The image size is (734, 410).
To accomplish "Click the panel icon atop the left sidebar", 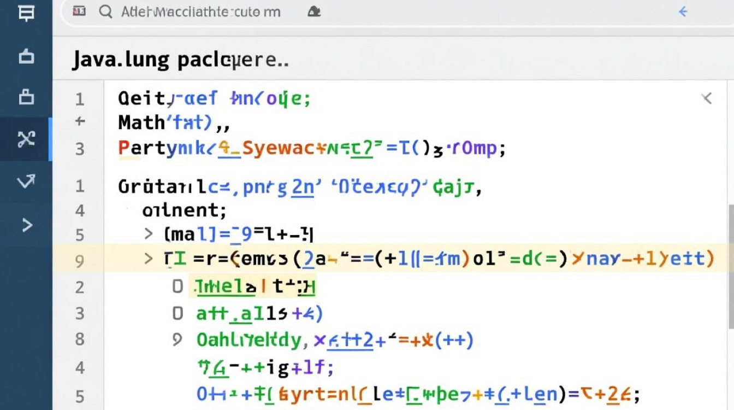I will coord(26,14).
